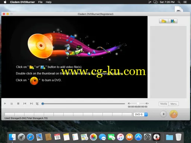Open Notes from the Dock

click(x=66, y=137)
